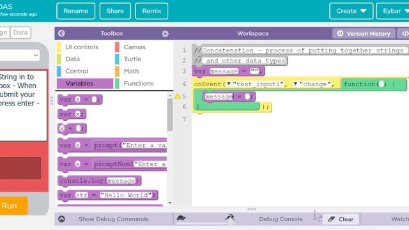Collapse the Toolbox with the back arrow icon
This screenshot has width=409, height=230.
click(x=61, y=33)
